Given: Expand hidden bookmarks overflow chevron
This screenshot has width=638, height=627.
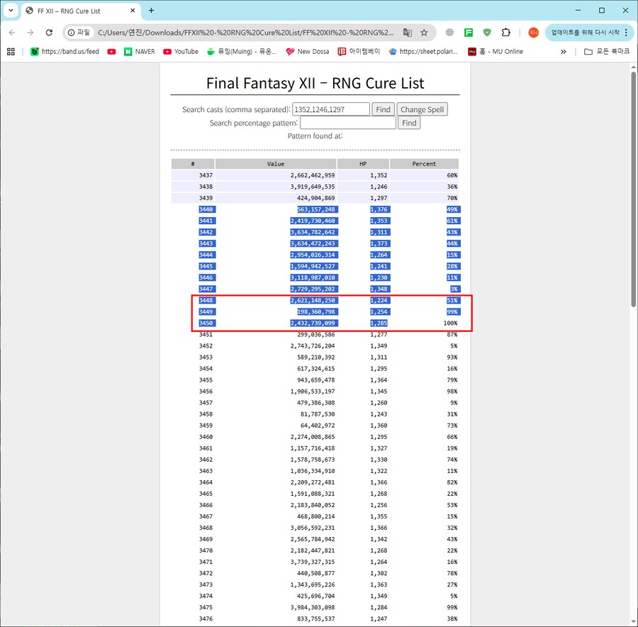Looking at the screenshot, I should [x=564, y=52].
